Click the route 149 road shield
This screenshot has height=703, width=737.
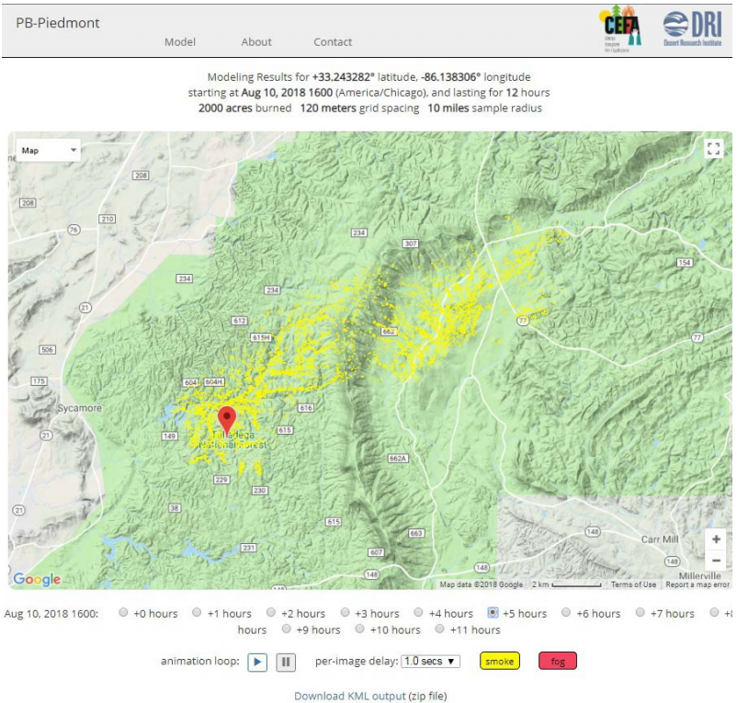(x=169, y=437)
